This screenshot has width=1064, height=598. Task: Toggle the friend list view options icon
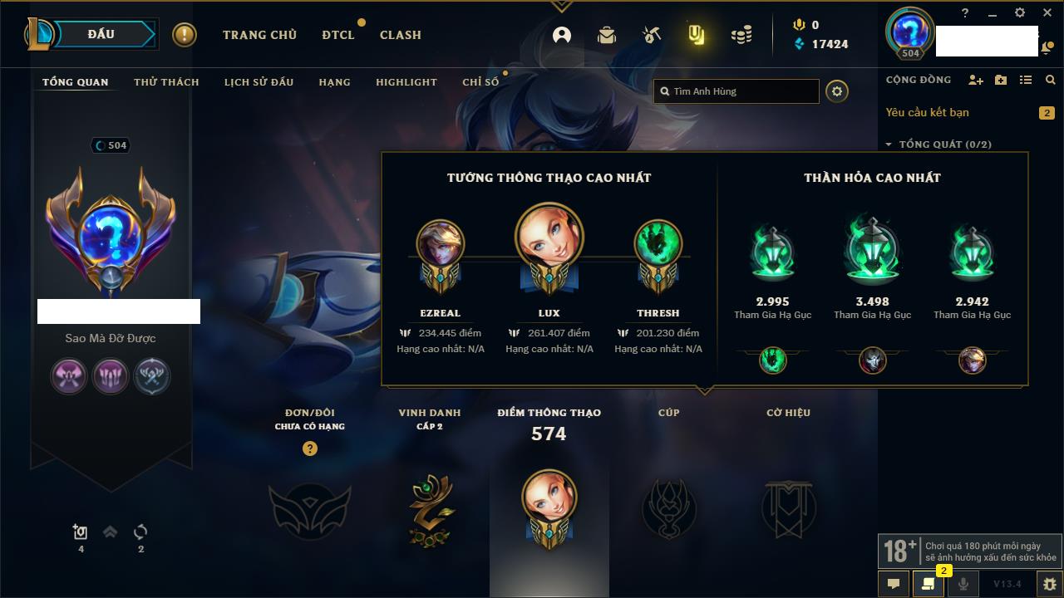(x=1026, y=80)
